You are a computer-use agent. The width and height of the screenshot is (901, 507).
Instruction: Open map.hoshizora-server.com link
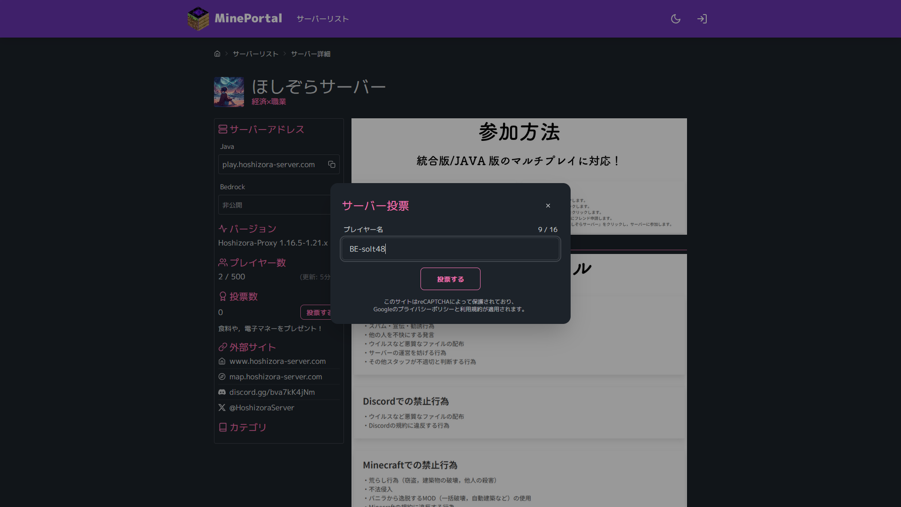(x=275, y=376)
